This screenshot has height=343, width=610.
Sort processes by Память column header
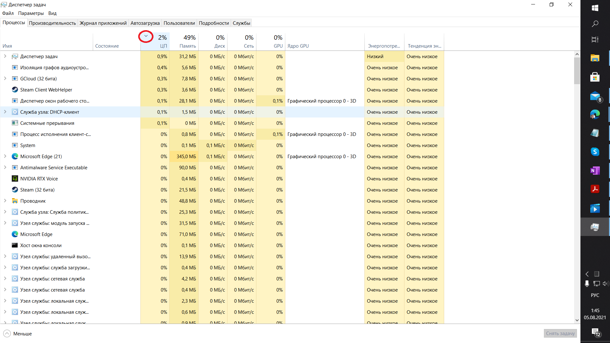click(x=187, y=46)
